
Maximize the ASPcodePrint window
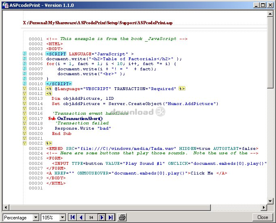[x=263, y=5]
